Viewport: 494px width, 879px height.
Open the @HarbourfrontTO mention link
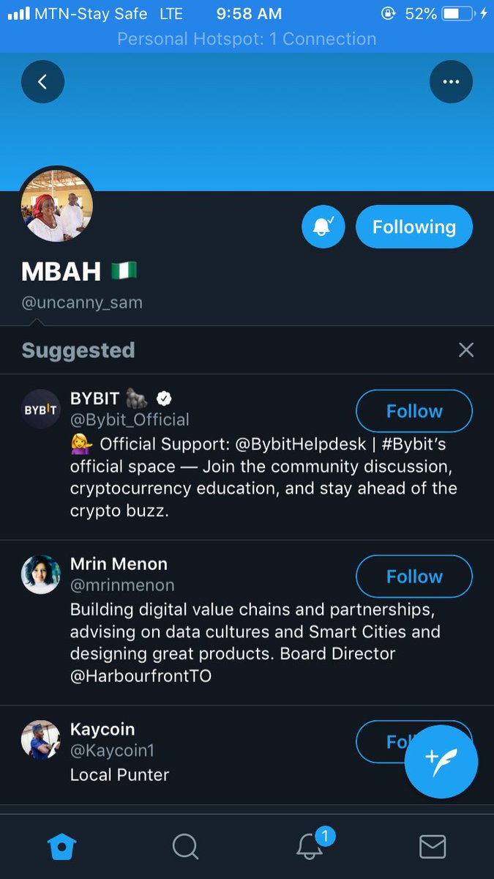141,676
